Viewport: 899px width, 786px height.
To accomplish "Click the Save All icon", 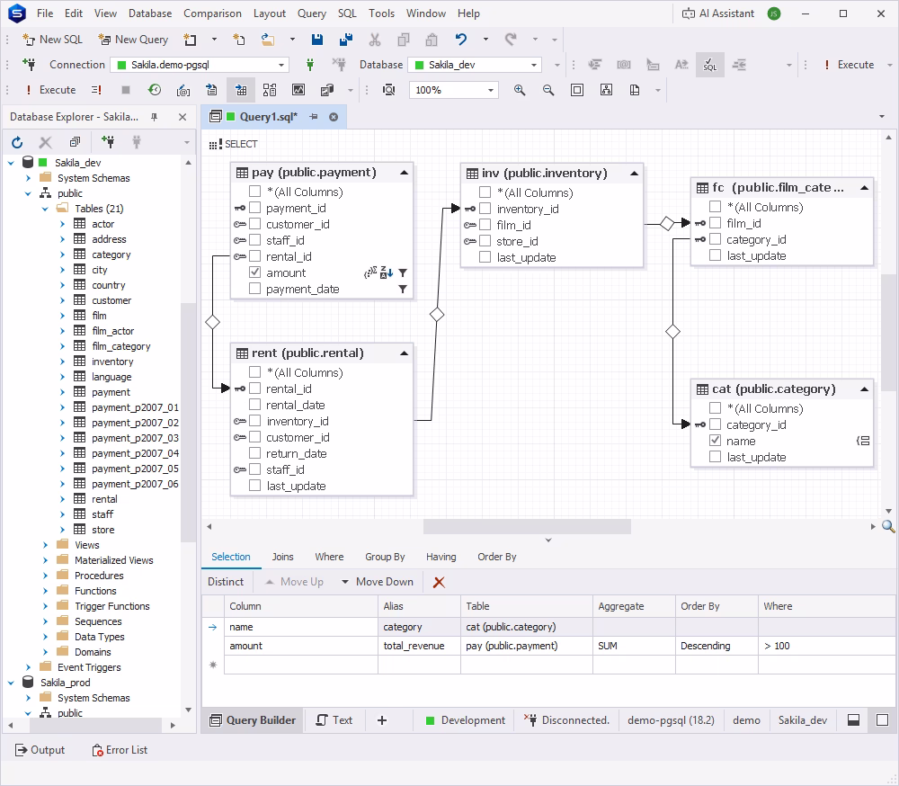I will pyautogui.click(x=346, y=40).
